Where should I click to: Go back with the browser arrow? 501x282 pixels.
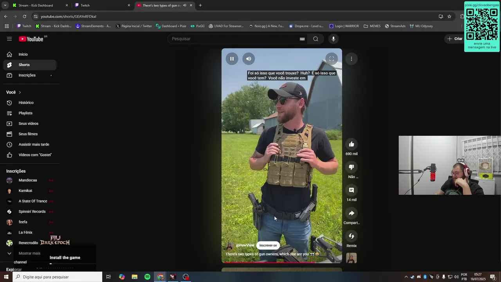[x=5, y=16]
